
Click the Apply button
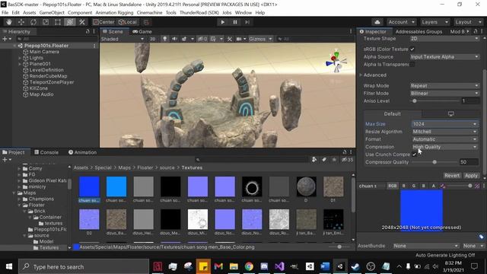(x=471, y=176)
